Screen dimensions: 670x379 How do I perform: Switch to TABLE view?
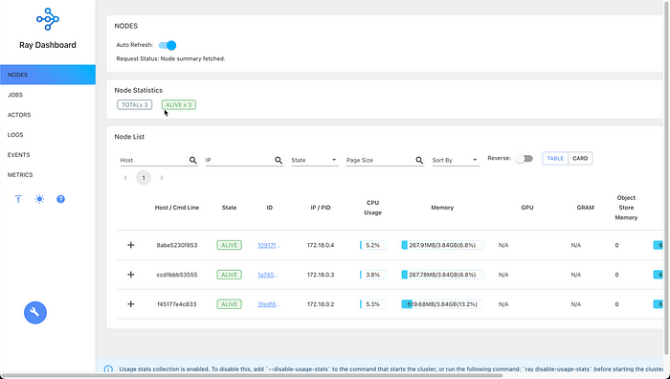(555, 159)
